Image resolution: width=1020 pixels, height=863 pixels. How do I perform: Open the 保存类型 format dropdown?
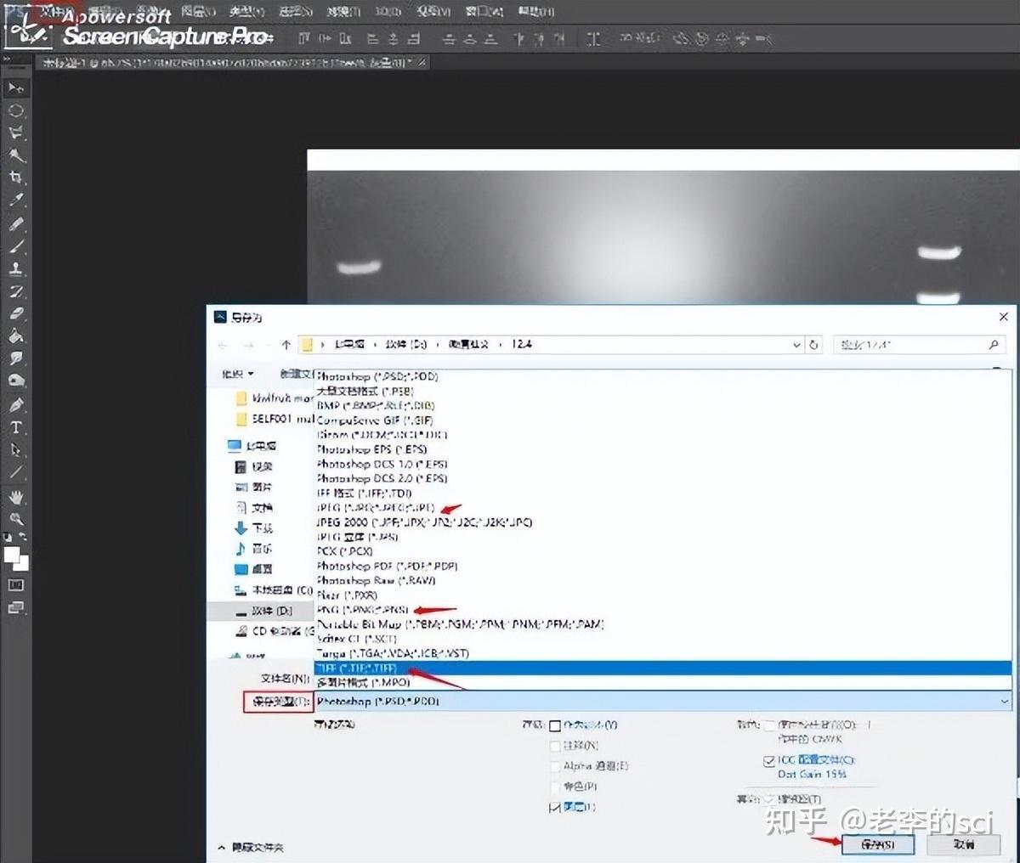pos(1006,702)
